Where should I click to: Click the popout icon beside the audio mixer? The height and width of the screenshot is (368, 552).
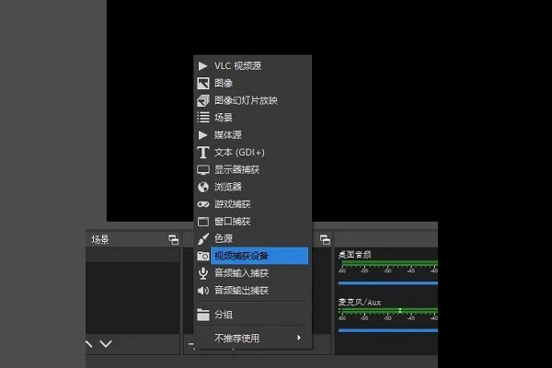pyautogui.click(x=325, y=240)
